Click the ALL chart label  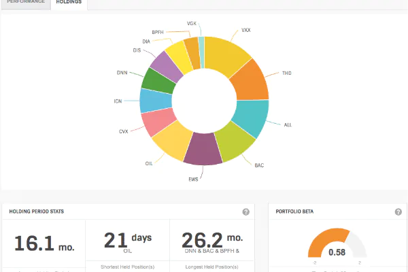[288, 125]
